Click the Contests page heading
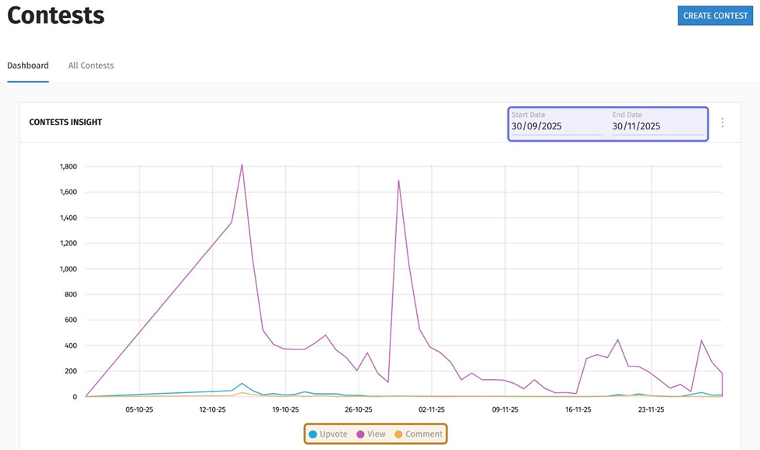The height and width of the screenshot is (450, 760). click(x=56, y=16)
